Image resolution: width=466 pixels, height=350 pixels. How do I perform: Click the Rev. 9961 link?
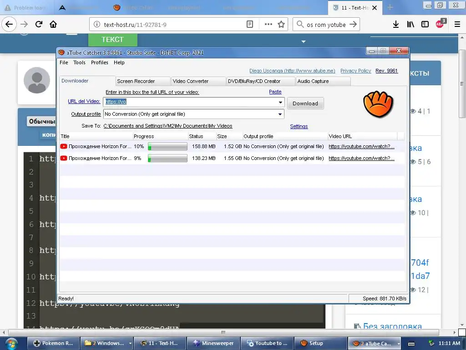[386, 71]
